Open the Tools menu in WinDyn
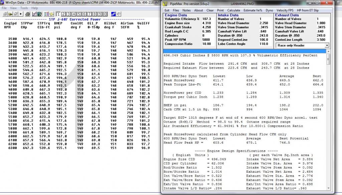342x195 pixels. (24, 8)
